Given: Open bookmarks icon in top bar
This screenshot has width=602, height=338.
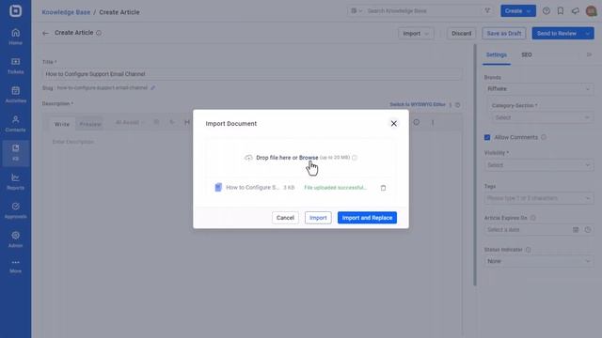Looking at the screenshot, I should coord(561,11).
